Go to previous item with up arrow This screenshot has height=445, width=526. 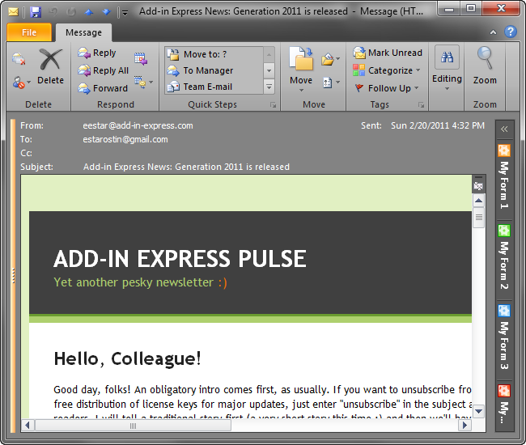[89, 12]
